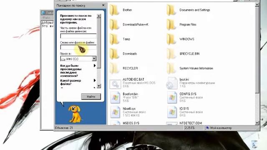Click 'Мой компьютер' status bar text
This screenshot has height=150, width=267.
[221, 128]
